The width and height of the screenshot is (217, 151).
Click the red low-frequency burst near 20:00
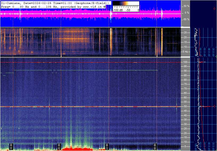point(77,149)
